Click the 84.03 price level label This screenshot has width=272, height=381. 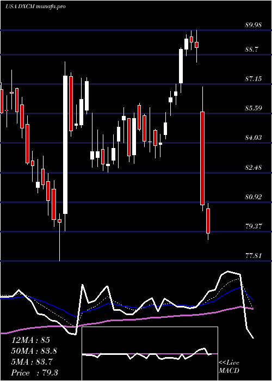point(254,138)
